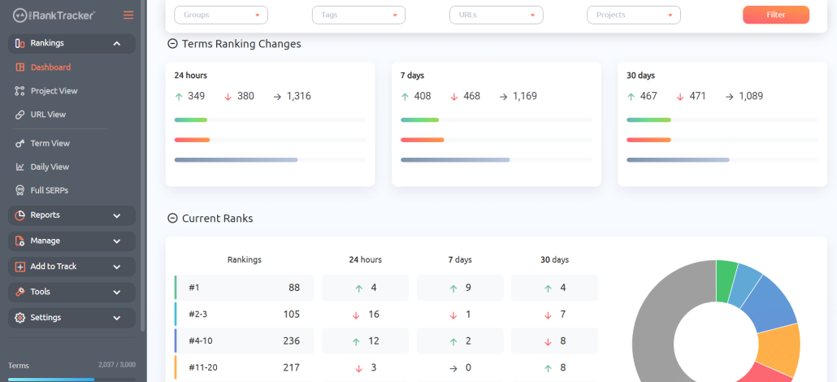Click the green up arrow beside 408
Image resolution: width=837 pixels, height=382 pixels.
(x=405, y=97)
